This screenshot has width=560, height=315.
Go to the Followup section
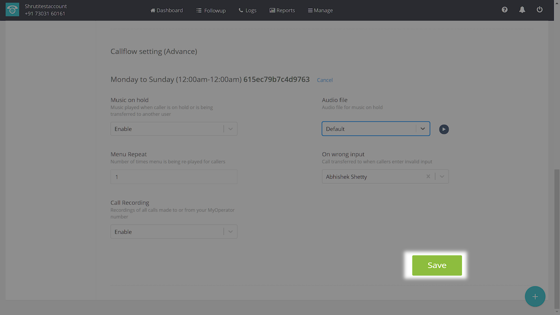(211, 10)
